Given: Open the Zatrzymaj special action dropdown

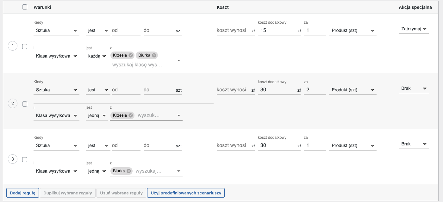Looking at the screenshot, I should (414, 29).
